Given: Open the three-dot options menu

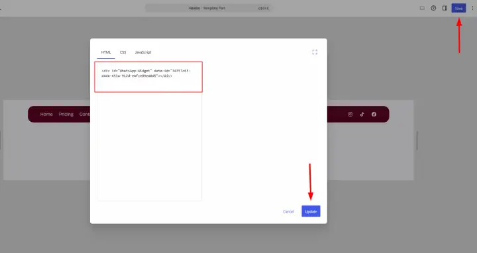Looking at the screenshot, I should point(472,8).
